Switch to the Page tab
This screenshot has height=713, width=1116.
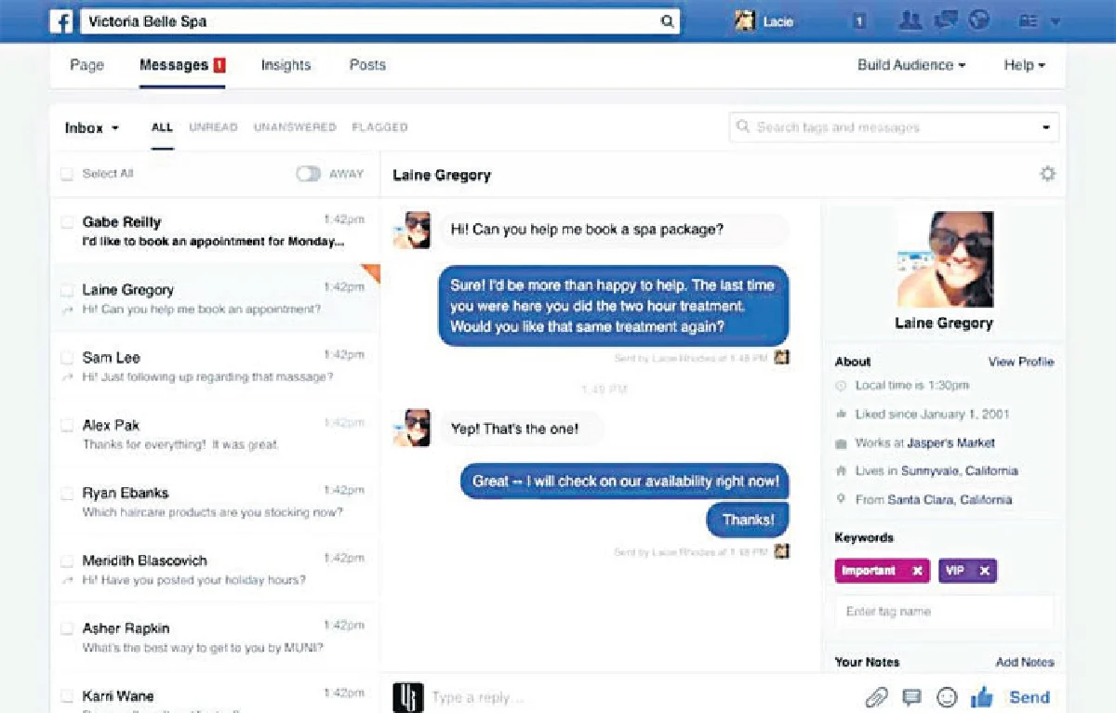86,65
